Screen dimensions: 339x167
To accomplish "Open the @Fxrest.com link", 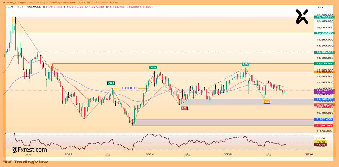I will 29,150.
